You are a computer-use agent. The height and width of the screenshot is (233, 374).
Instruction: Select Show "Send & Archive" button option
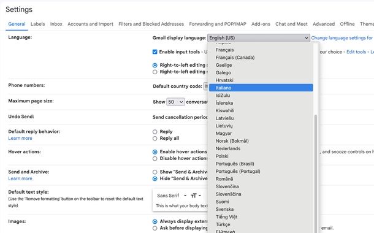[x=155, y=172]
